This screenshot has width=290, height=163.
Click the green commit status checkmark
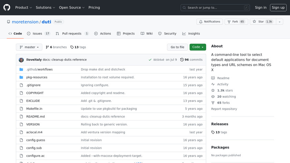(x=150, y=60)
